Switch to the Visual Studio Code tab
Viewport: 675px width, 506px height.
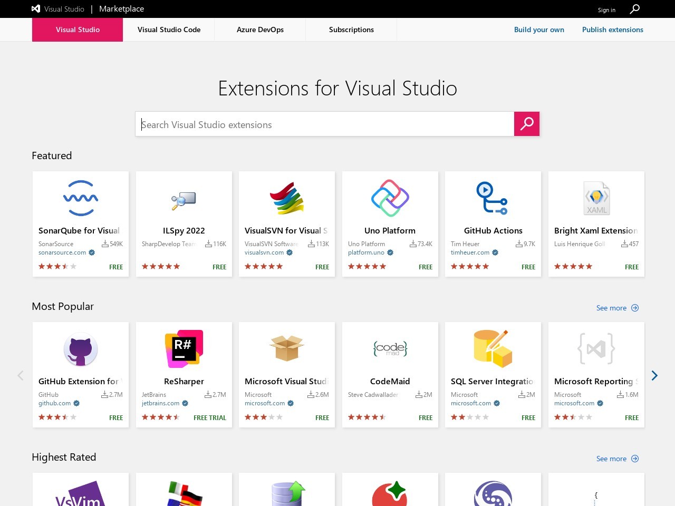pos(169,30)
